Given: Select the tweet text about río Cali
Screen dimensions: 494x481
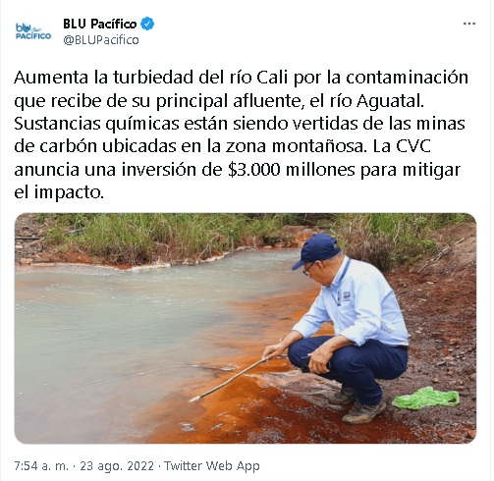Looking at the screenshot, I should point(242,134).
